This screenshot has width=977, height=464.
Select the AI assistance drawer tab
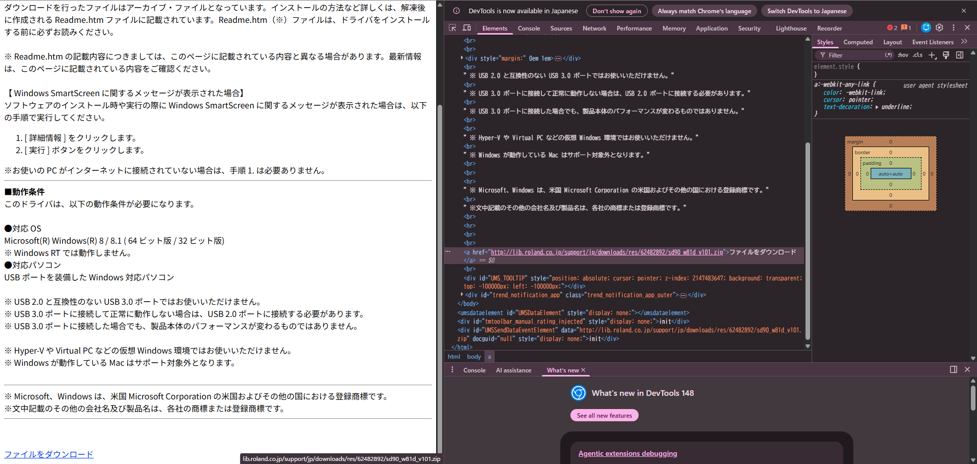click(513, 370)
